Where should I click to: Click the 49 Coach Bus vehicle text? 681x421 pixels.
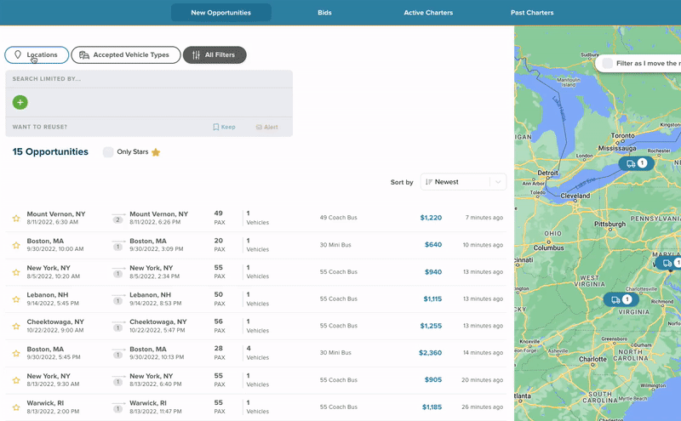[338, 218]
